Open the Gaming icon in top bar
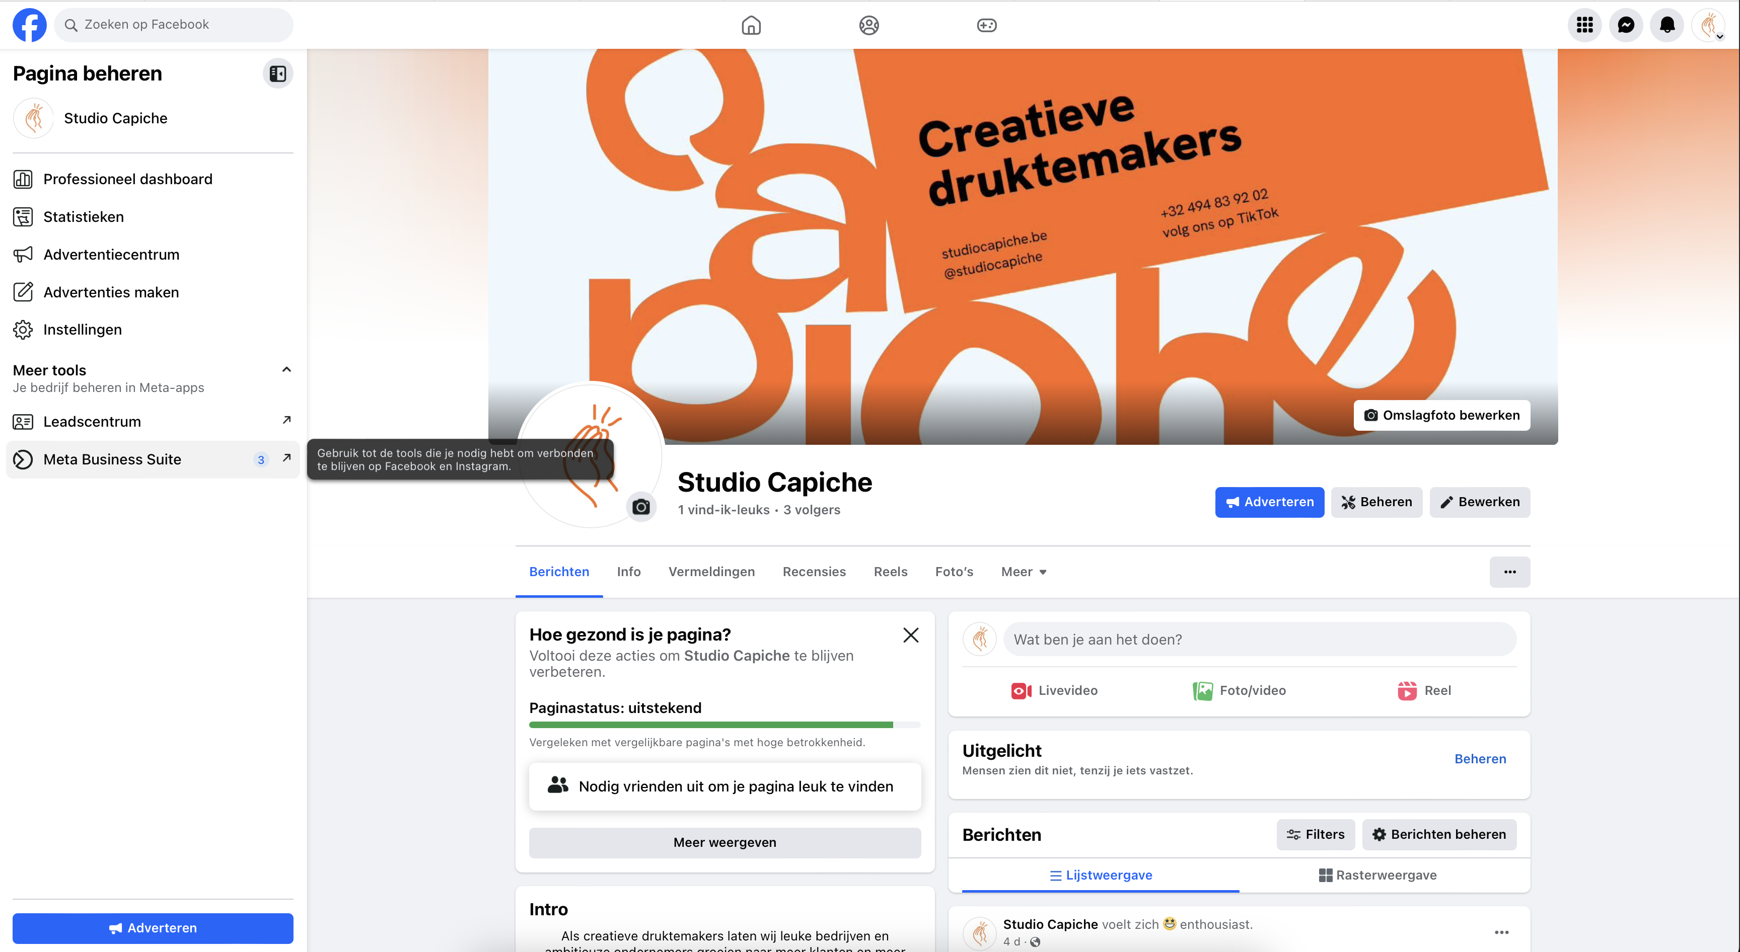1740x952 pixels. tap(987, 25)
